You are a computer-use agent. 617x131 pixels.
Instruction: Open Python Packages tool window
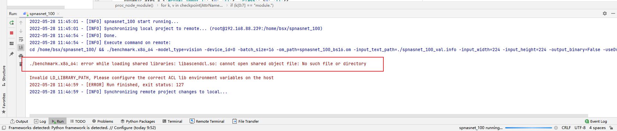(x=138, y=121)
